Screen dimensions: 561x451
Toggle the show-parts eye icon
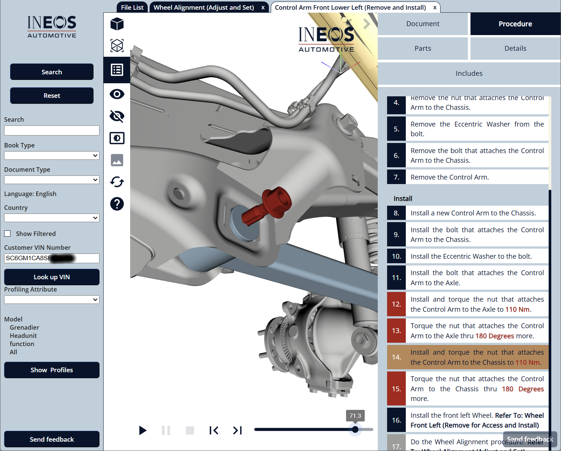[117, 94]
